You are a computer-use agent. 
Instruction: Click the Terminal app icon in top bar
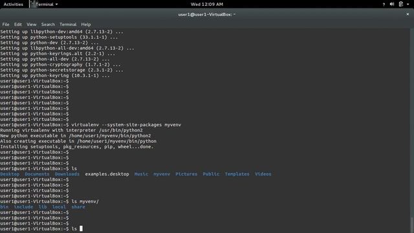(x=33, y=4)
